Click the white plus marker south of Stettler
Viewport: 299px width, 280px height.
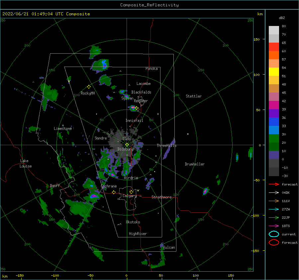(x=188, y=134)
